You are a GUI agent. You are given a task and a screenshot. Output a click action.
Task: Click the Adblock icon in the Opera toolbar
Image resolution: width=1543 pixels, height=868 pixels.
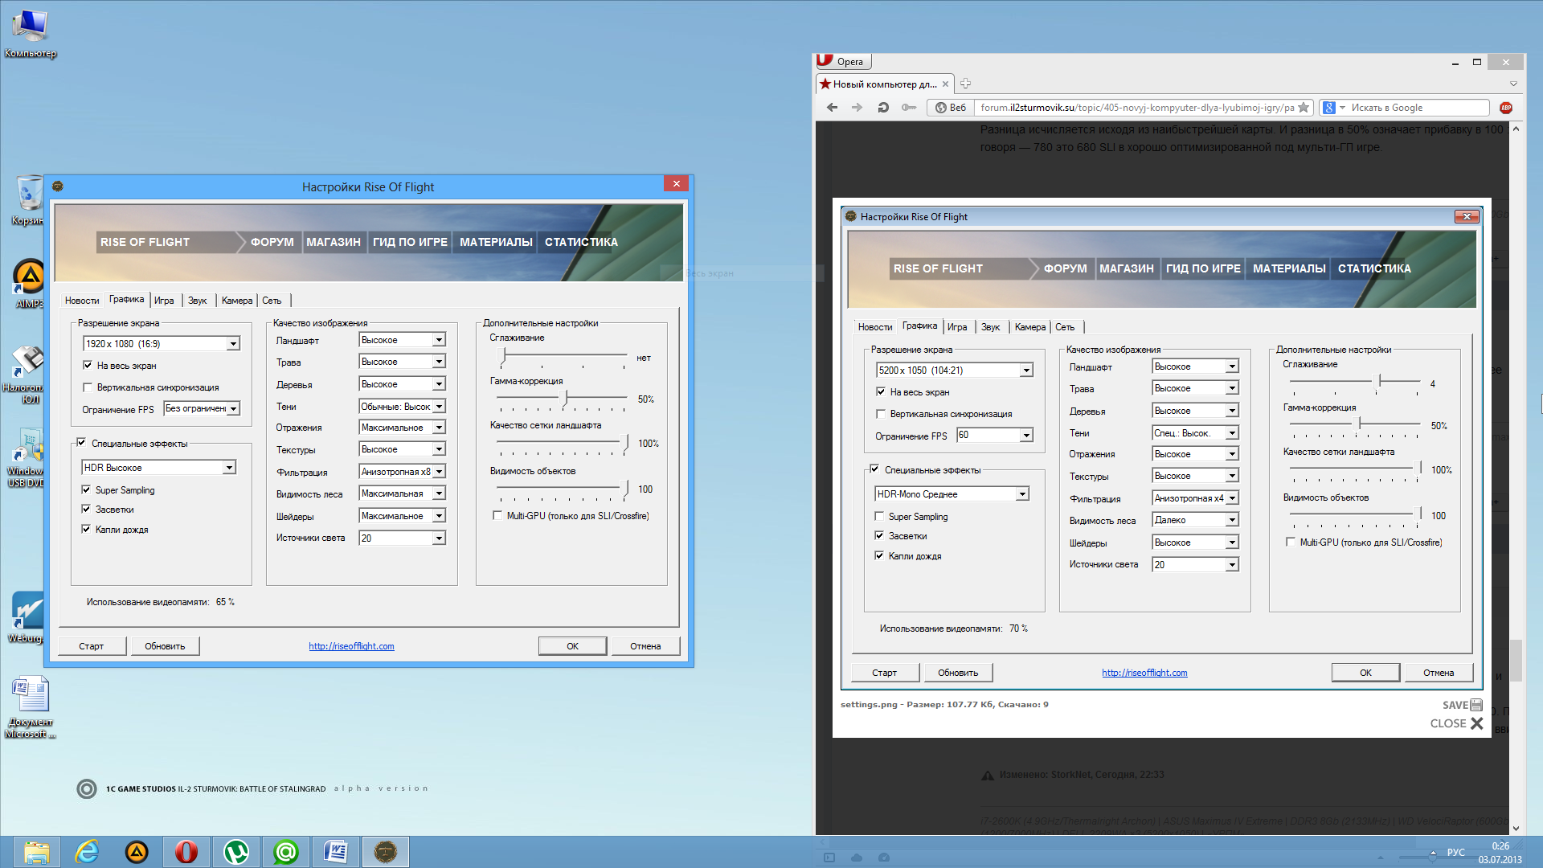[1505, 108]
